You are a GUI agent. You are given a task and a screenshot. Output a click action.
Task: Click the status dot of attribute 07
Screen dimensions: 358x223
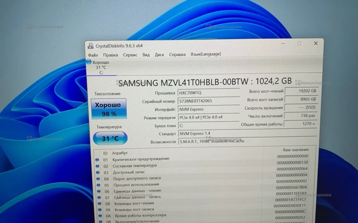pos(99,197)
